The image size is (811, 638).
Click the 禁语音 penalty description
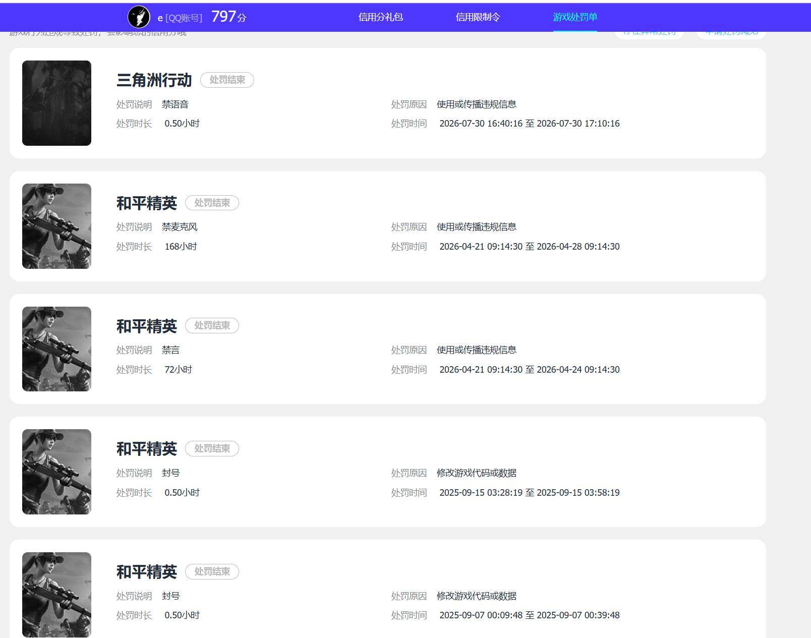(175, 104)
